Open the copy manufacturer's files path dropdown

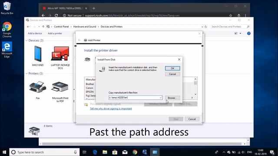click(x=160, y=97)
